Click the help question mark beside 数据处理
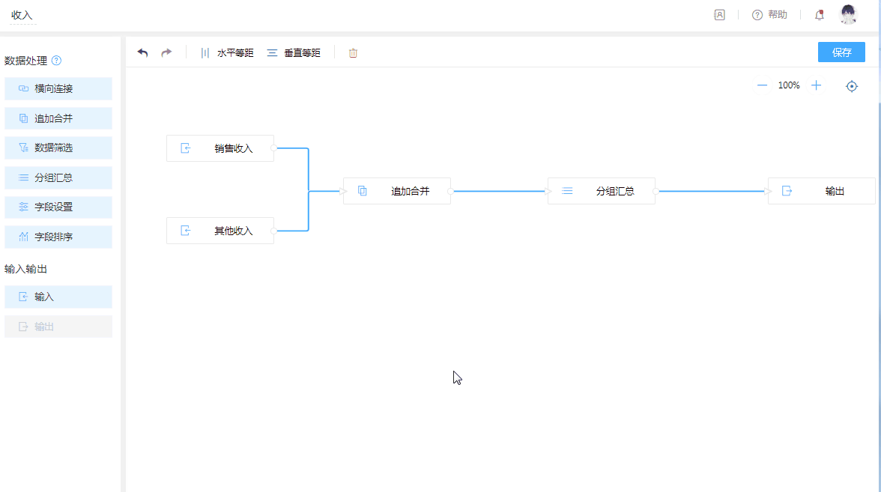The height and width of the screenshot is (492, 881). [56, 61]
